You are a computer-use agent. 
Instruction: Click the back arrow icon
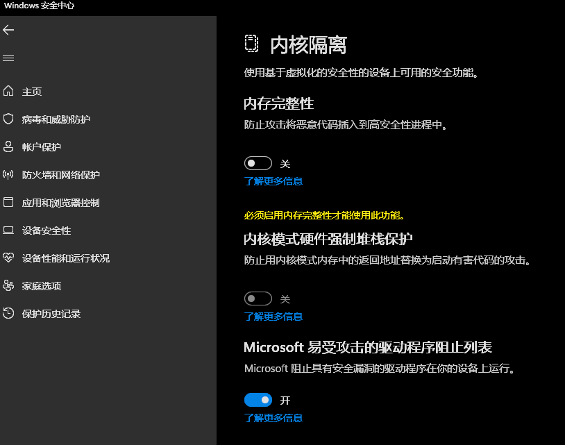(8, 30)
